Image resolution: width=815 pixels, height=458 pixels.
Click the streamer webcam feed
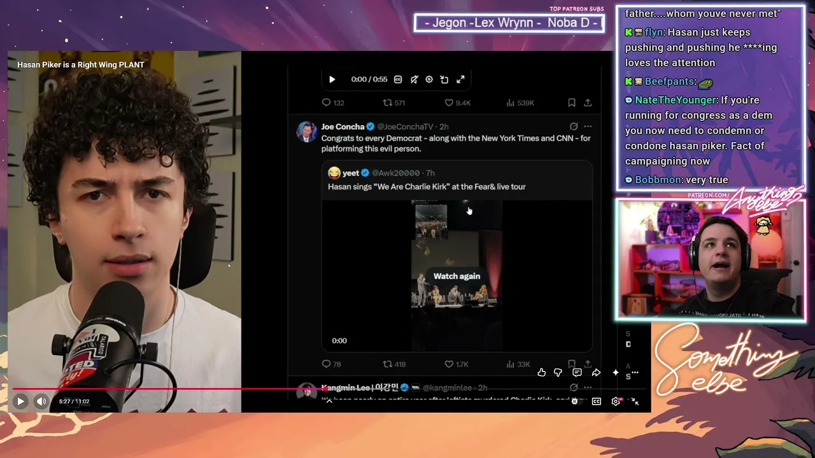[x=711, y=260]
